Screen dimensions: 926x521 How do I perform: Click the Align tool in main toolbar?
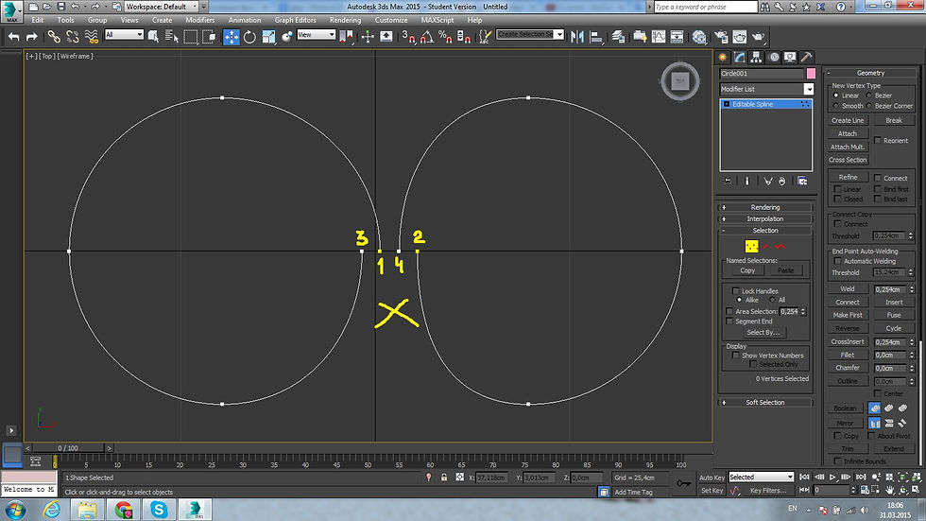coord(596,37)
